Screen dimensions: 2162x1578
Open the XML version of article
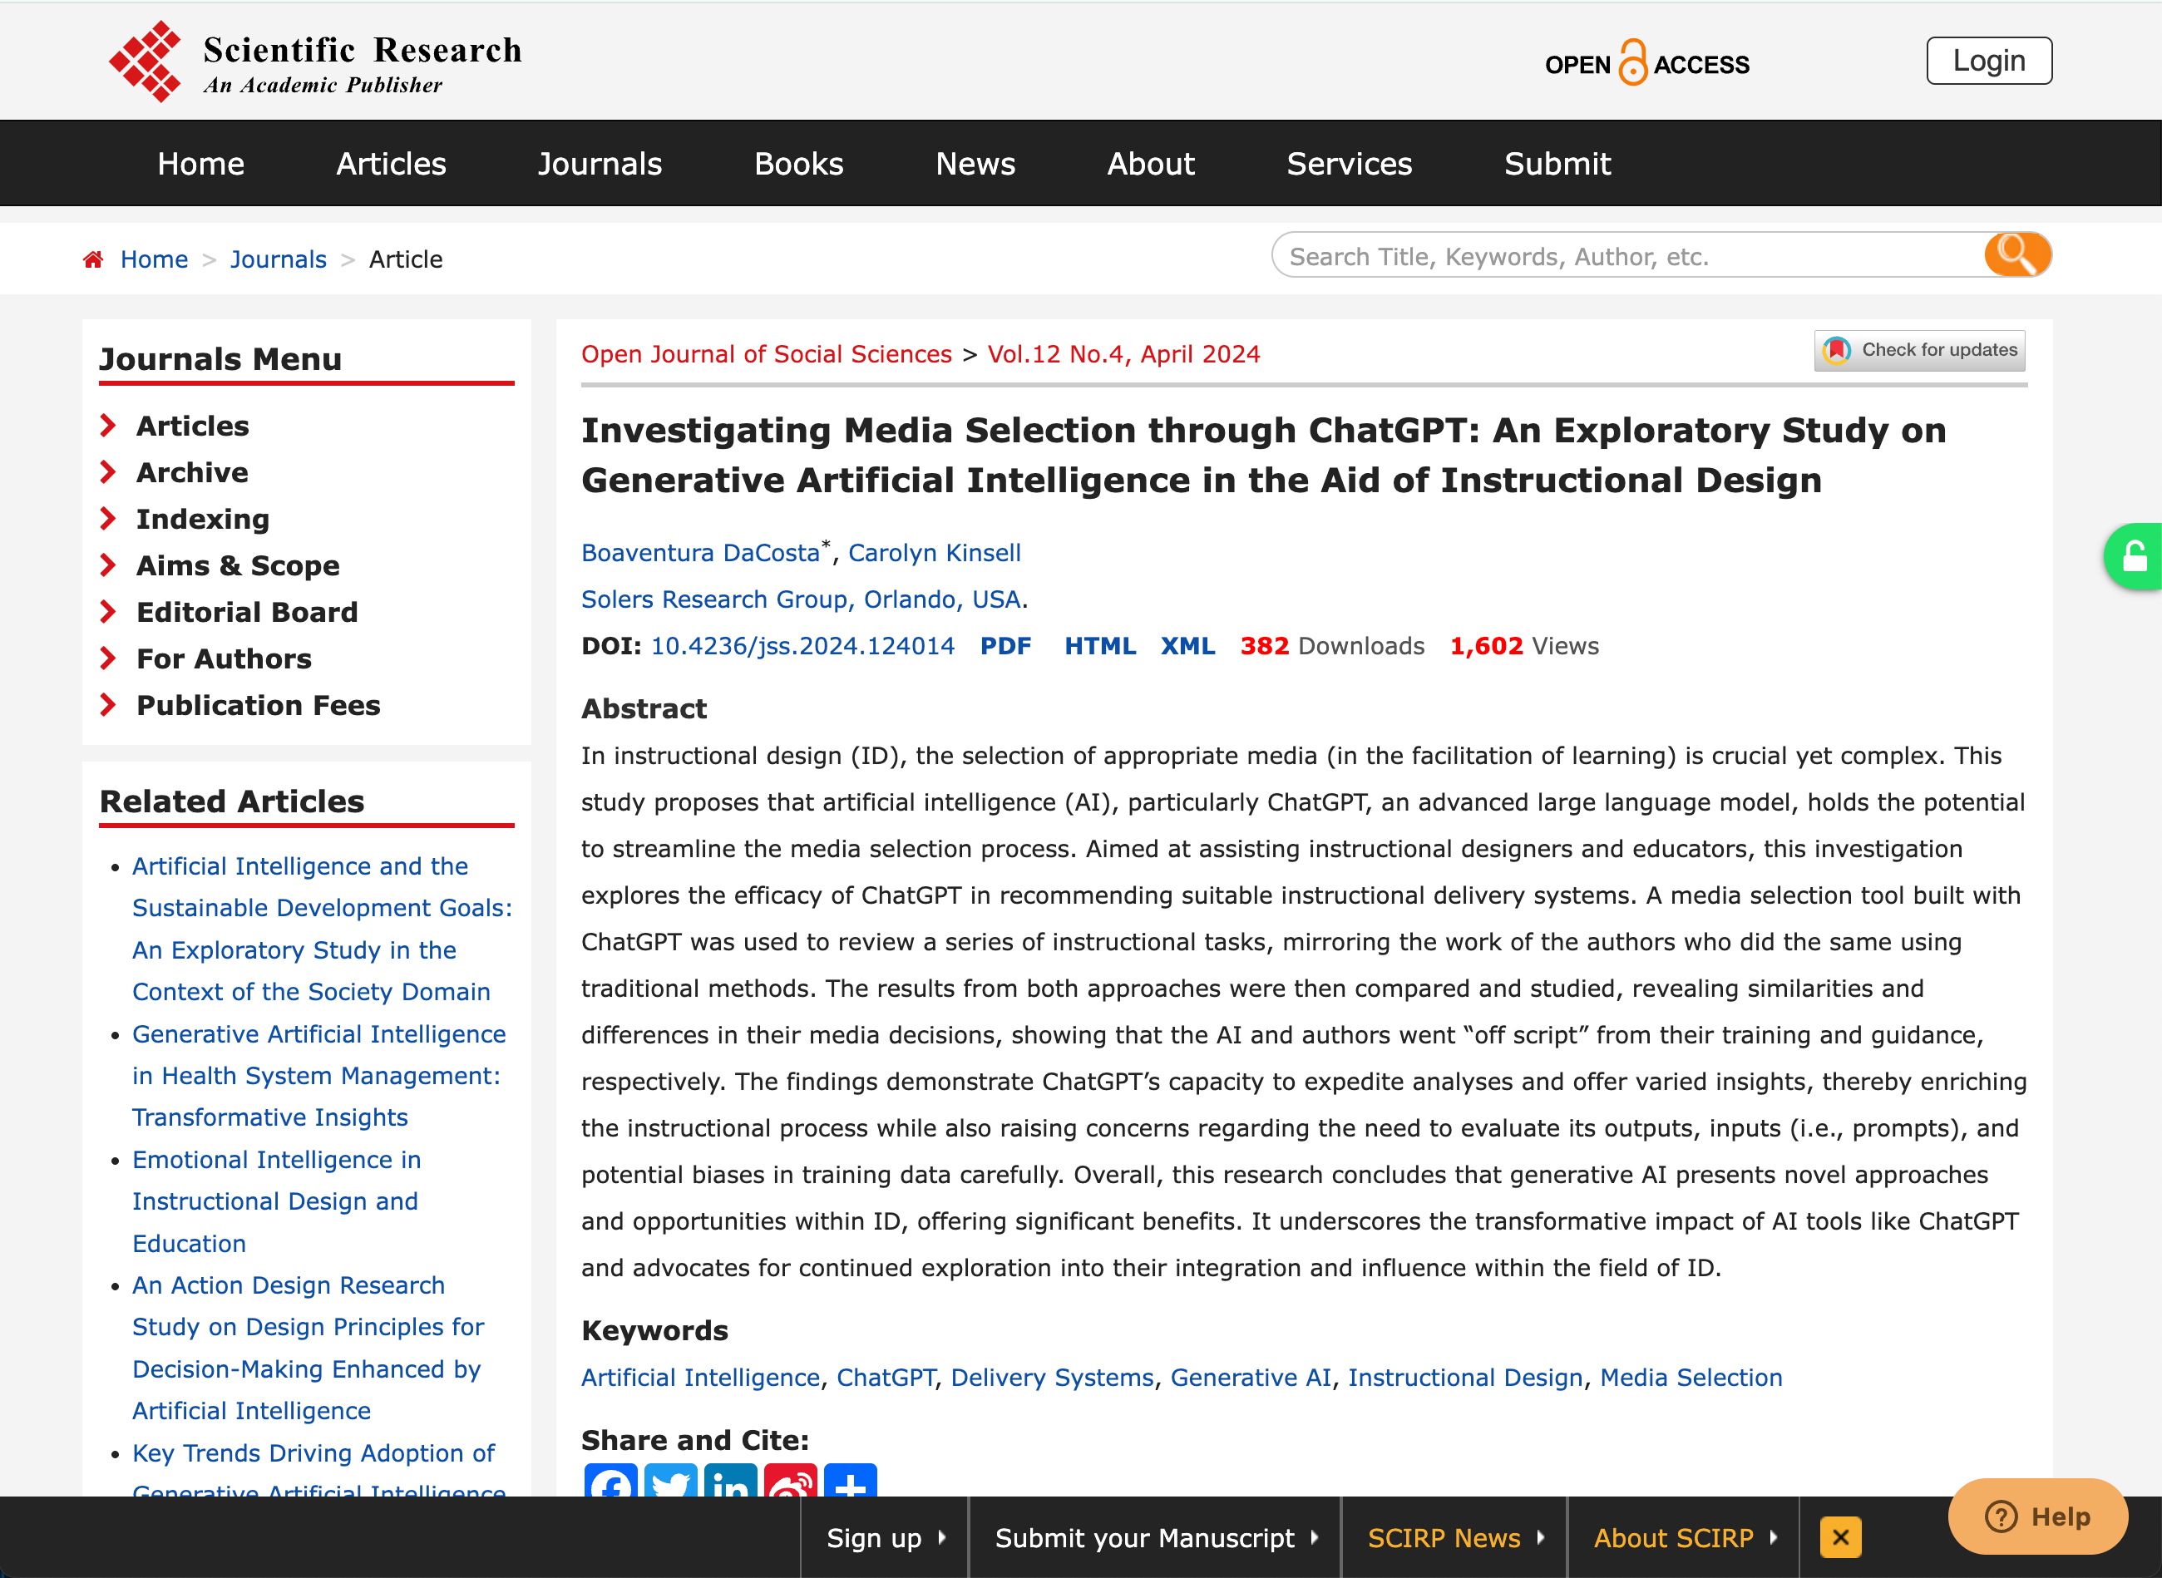click(x=1187, y=646)
